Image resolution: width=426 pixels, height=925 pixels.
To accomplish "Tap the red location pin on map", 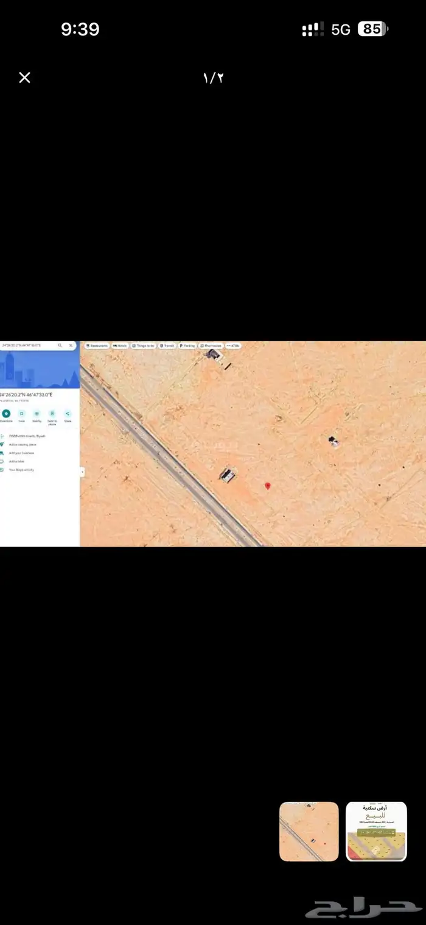I will pos(268,486).
